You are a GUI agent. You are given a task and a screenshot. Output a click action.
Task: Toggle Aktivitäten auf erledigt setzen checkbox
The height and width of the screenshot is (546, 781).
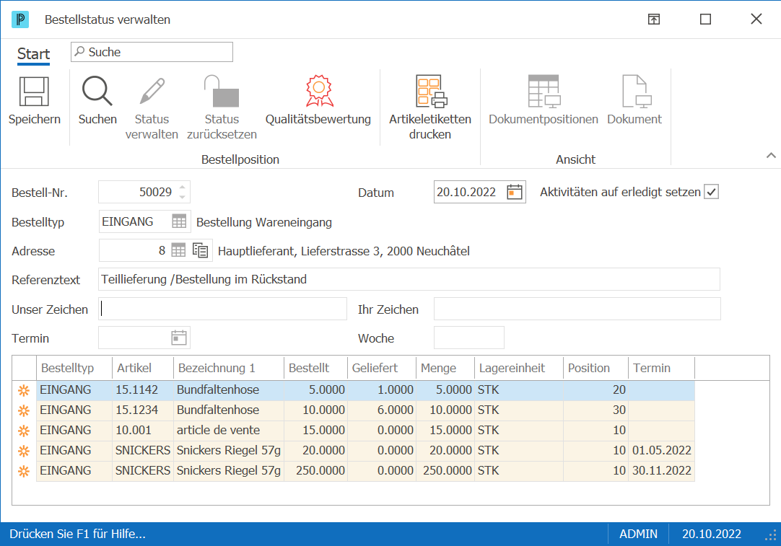pyautogui.click(x=711, y=192)
